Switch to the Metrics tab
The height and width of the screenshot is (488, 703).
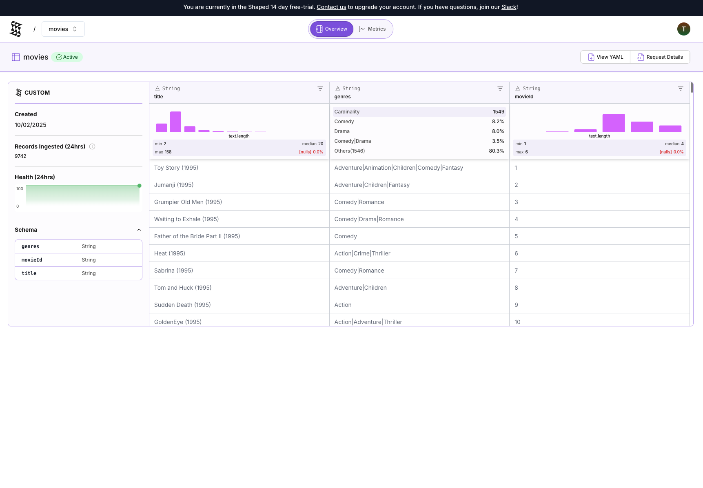coord(372,29)
